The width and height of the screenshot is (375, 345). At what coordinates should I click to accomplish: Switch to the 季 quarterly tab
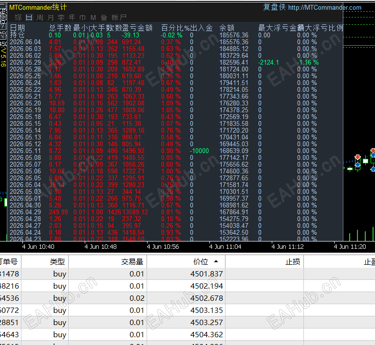point(61,17)
